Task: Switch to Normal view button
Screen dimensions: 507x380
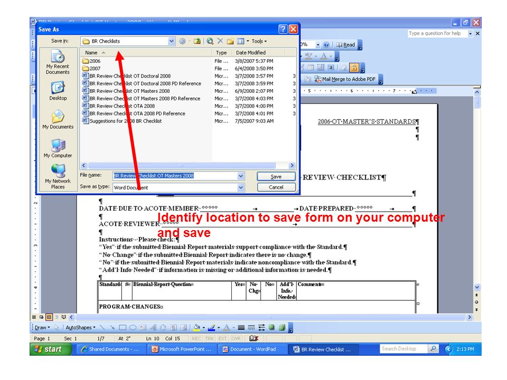Action: pyautogui.click(x=34, y=317)
